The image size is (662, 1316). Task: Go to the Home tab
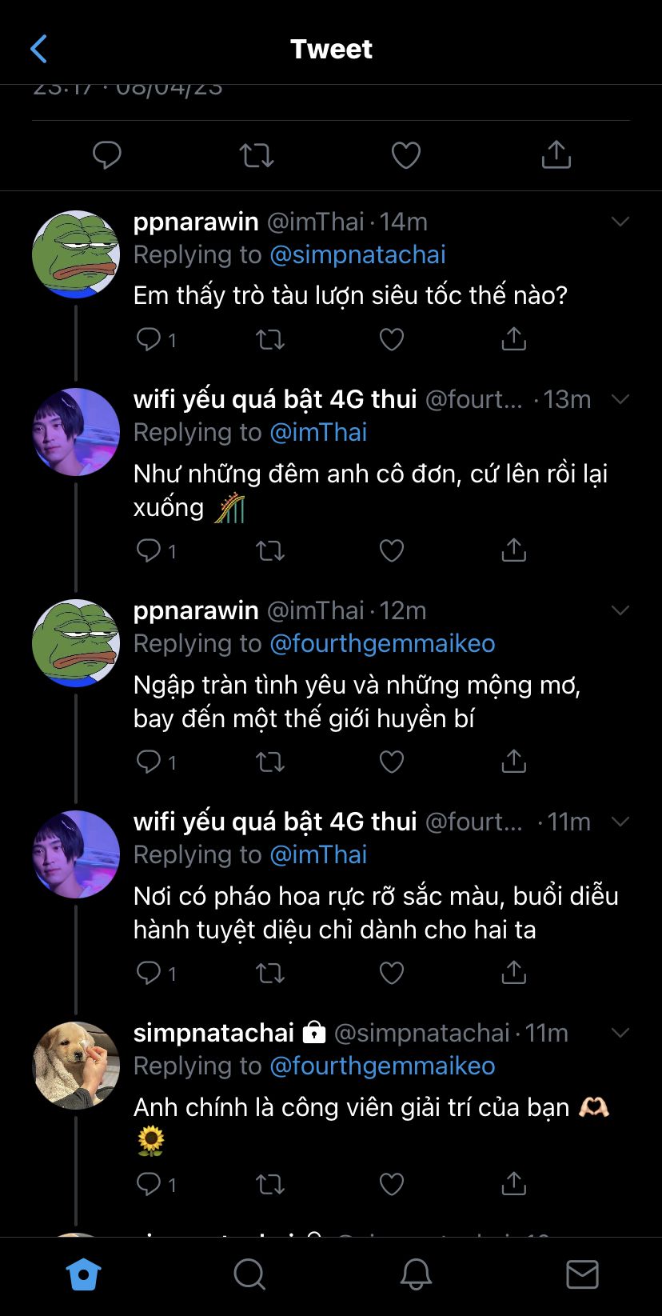coord(83,1274)
